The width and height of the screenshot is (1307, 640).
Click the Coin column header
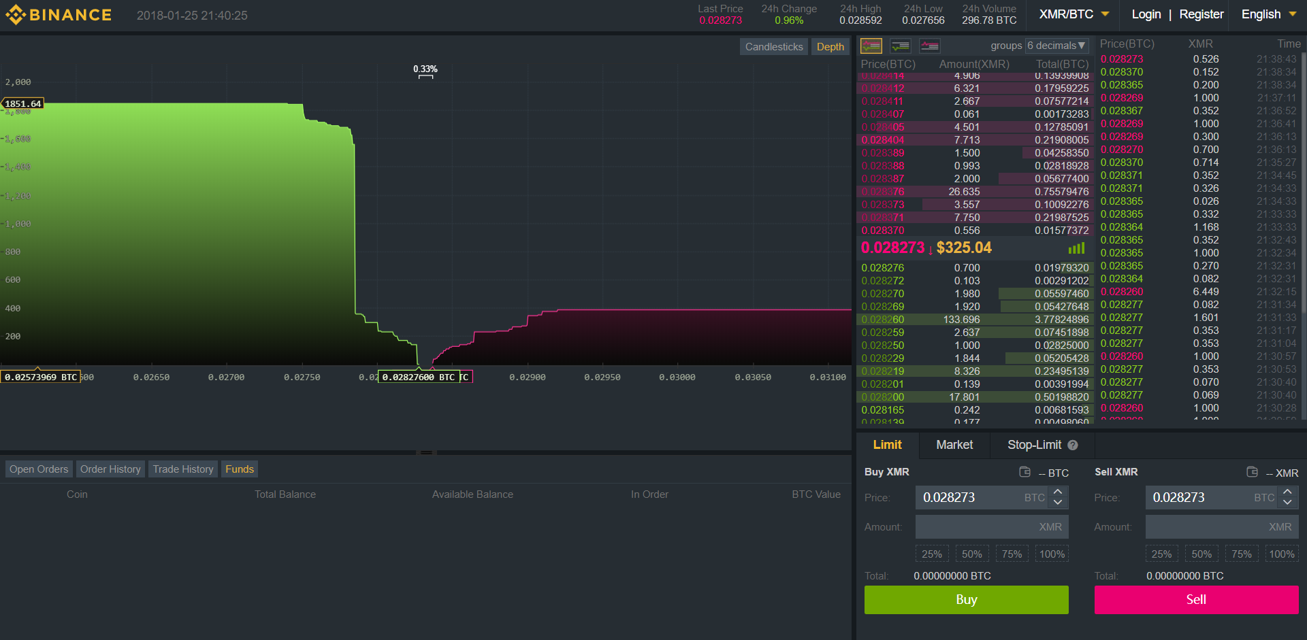coord(77,494)
